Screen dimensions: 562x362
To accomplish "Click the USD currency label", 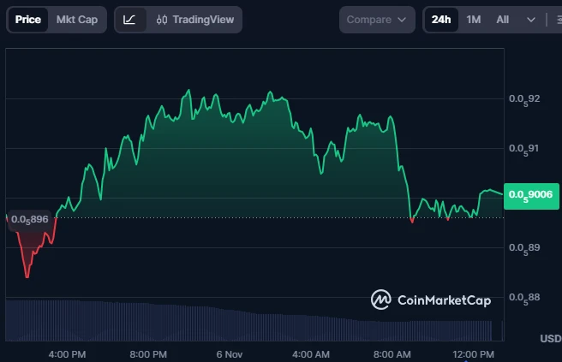I will (x=550, y=339).
